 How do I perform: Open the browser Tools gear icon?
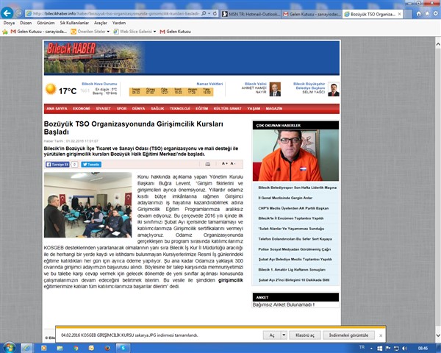(x=436, y=13)
